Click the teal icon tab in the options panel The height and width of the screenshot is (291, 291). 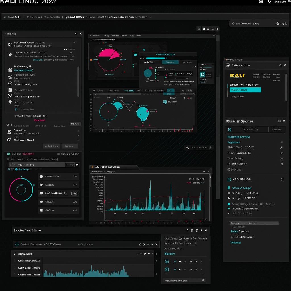230,130
